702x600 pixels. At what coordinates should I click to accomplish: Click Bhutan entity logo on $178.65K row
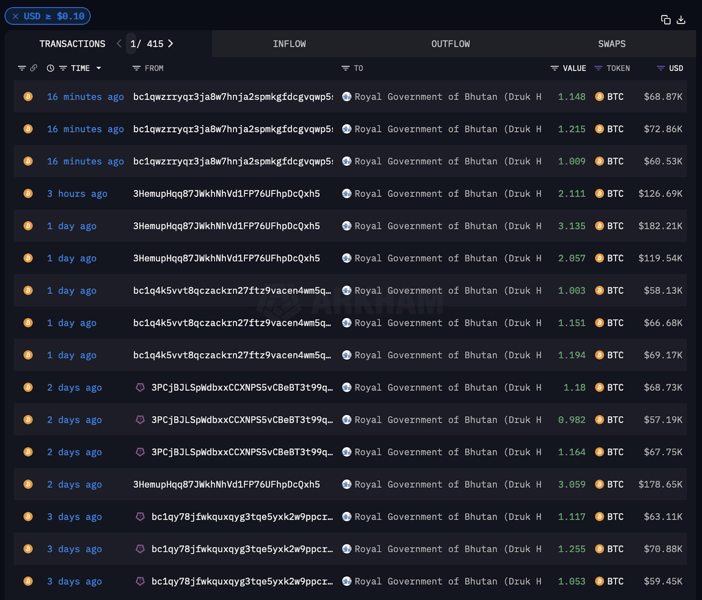pos(347,484)
